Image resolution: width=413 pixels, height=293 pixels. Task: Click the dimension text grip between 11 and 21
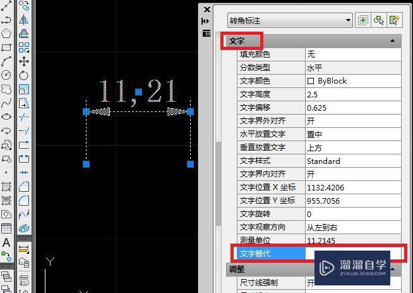click(138, 92)
